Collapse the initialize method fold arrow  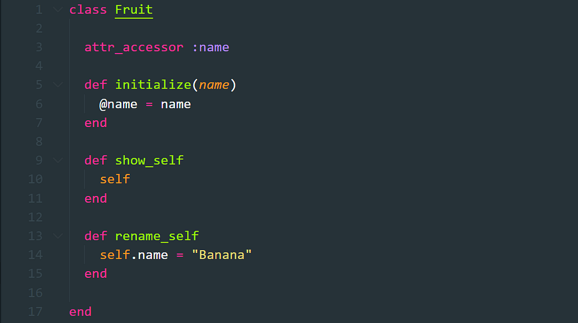coord(58,85)
